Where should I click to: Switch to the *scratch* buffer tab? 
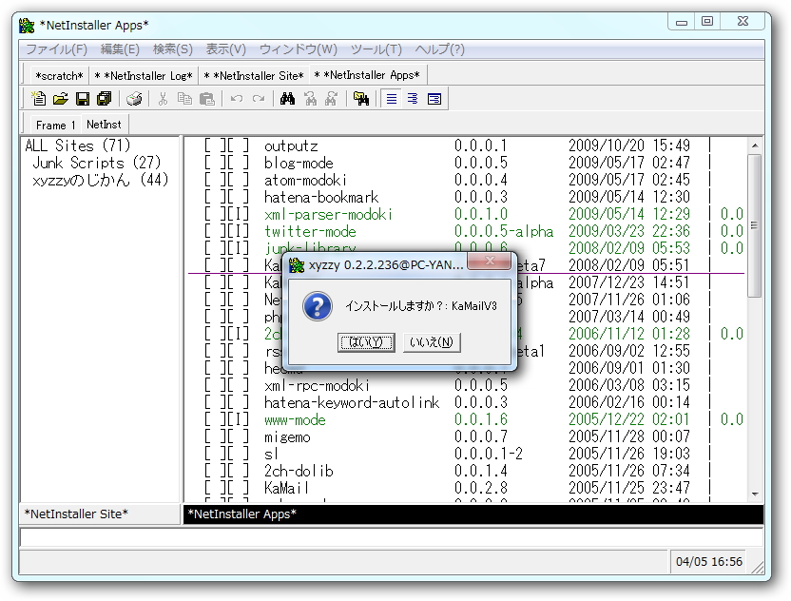[x=59, y=76]
